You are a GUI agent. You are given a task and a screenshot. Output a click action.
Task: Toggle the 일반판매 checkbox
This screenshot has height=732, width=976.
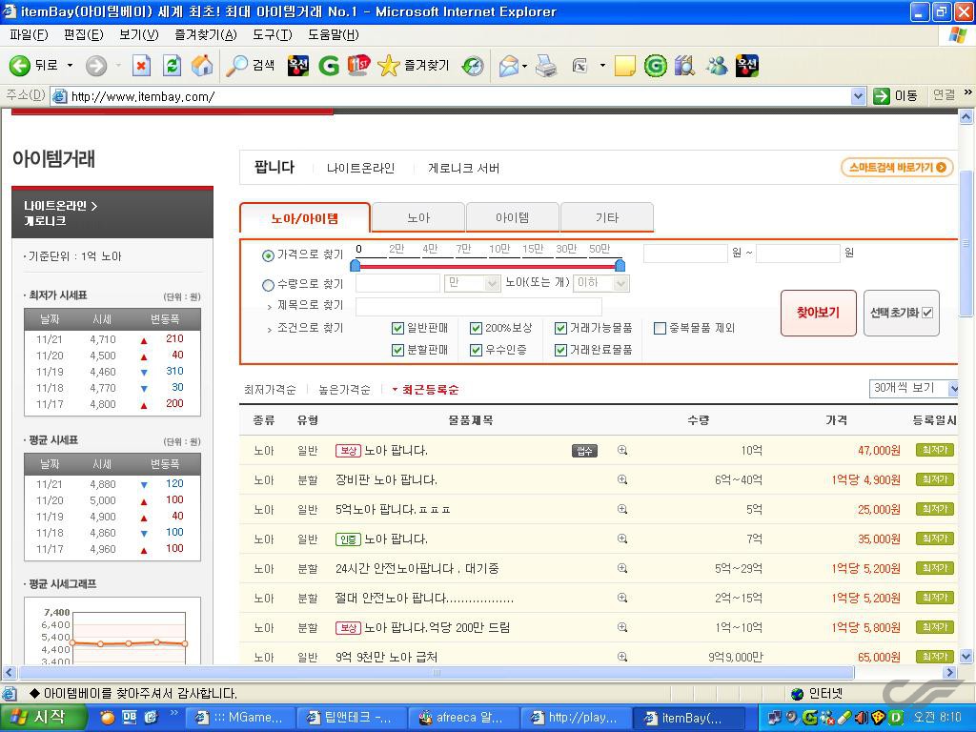pyautogui.click(x=397, y=328)
